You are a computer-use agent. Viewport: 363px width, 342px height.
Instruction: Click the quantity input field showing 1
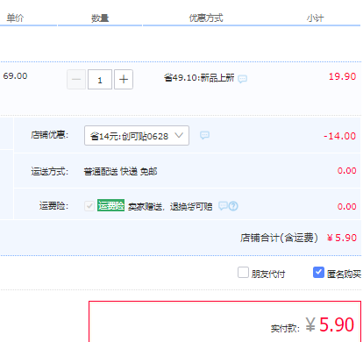pos(100,79)
